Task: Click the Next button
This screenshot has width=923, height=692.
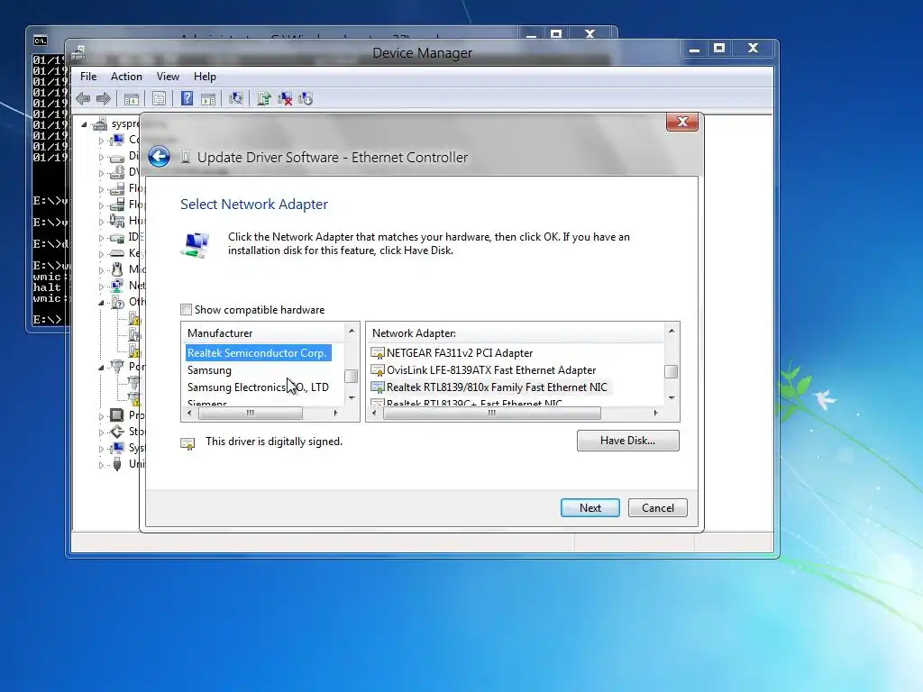Action: pyautogui.click(x=589, y=508)
